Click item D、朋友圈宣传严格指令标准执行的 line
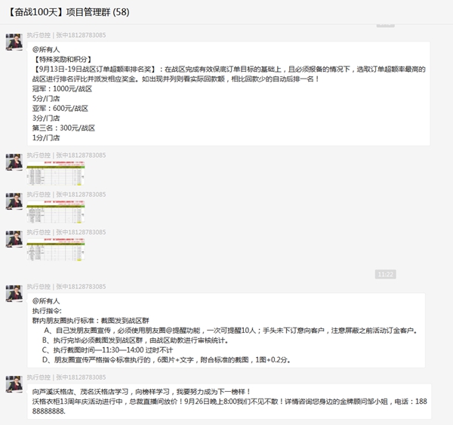This screenshot has height=425, width=453. (x=166, y=360)
